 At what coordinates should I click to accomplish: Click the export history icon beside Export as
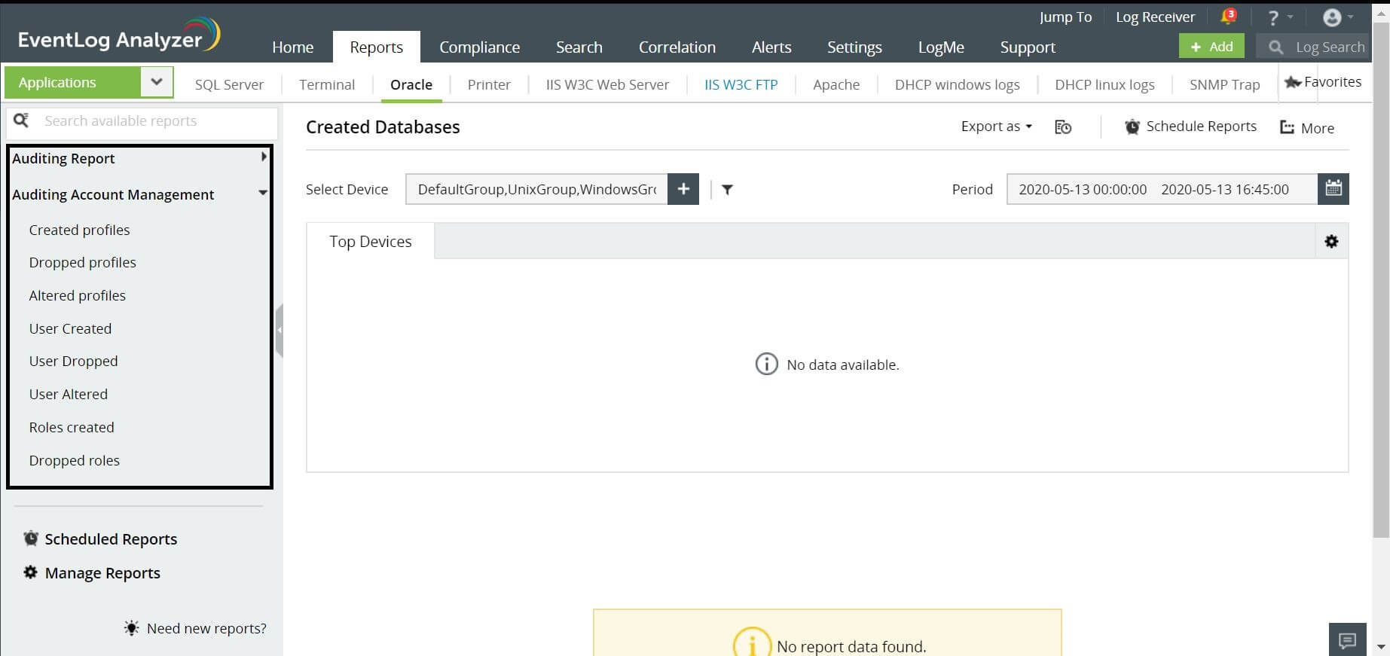coord(1063,127)
